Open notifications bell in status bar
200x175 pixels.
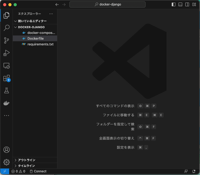(x=194, y=171)
